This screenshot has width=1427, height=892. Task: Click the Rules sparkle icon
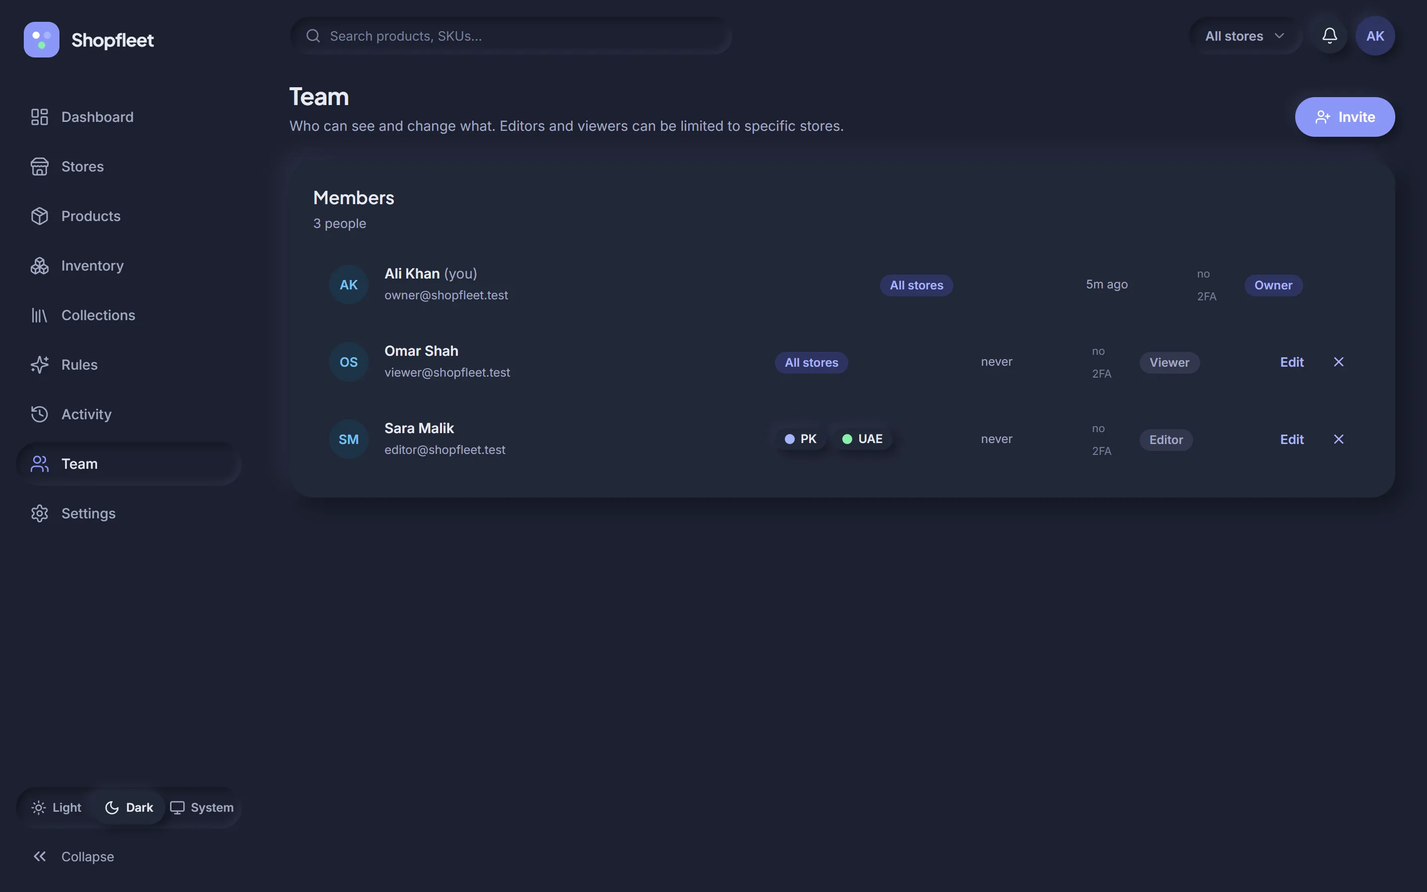click(40, 365)
